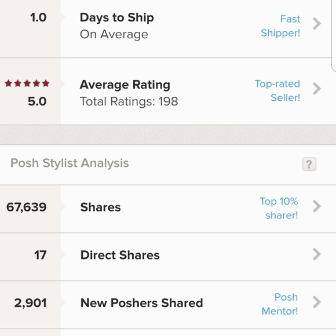Open the Average Rating row
The height and width of the screenshot is (336, 336).
(x=168, y=92)
